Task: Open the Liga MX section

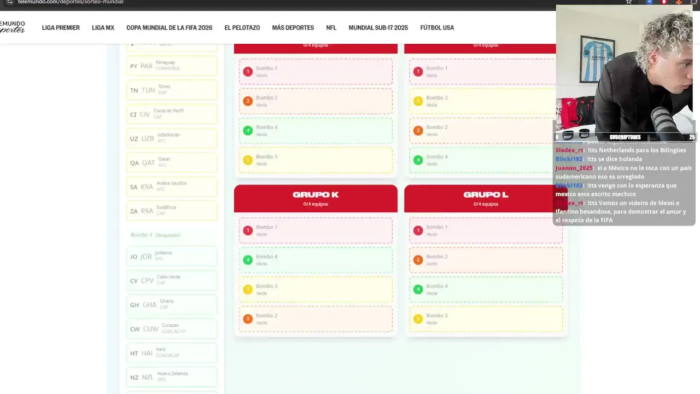Action: [x=103, y=28]
